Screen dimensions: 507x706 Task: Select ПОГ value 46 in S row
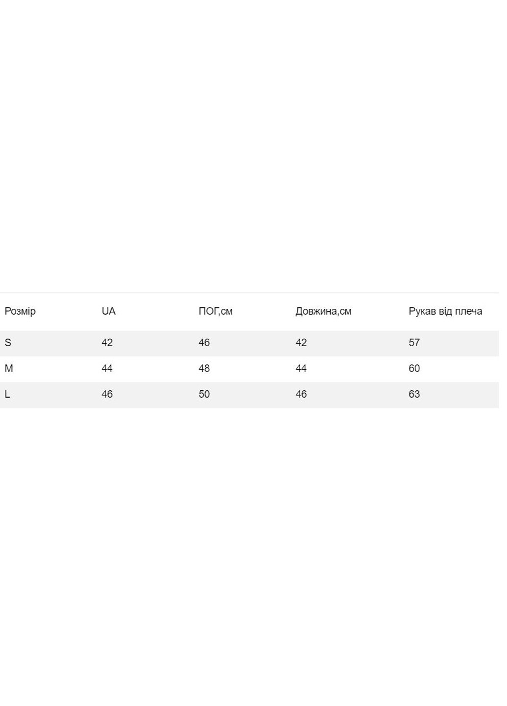(204, 343)
